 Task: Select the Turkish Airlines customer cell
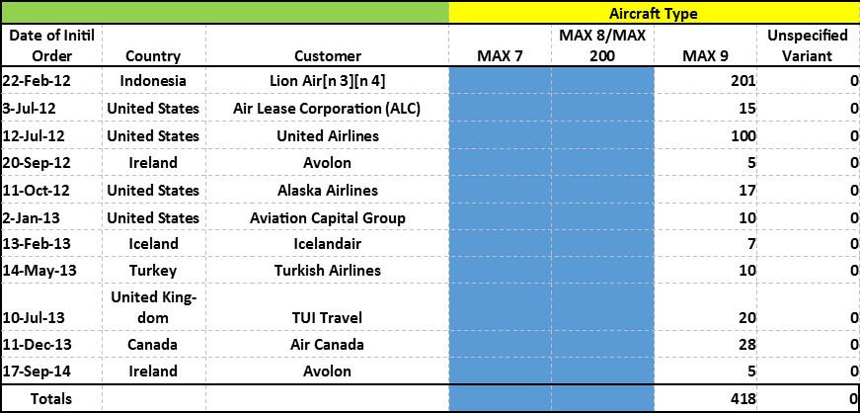328,270
